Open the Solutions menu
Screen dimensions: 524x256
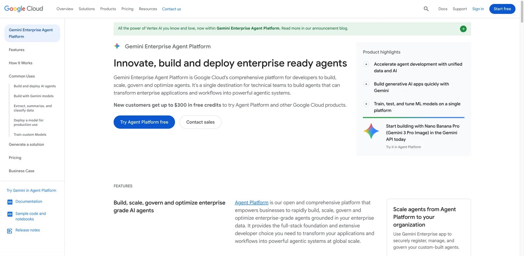[87, 9]
